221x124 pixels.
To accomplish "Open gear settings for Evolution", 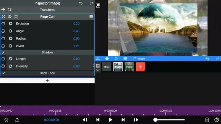I will pyautogui.click(x=11, y=23).
